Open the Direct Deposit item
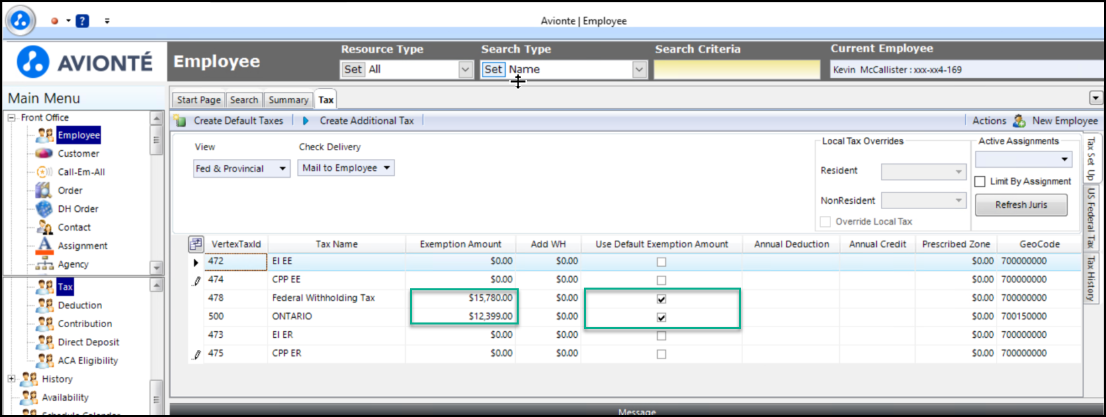 click(89, 342)
